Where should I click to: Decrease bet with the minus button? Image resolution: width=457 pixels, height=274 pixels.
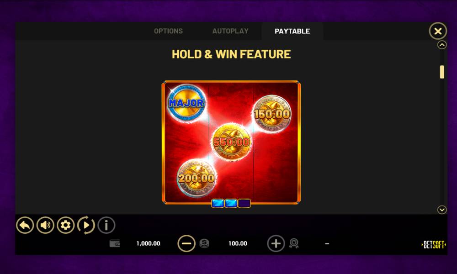pyautogui.click(x=186, y=243)
